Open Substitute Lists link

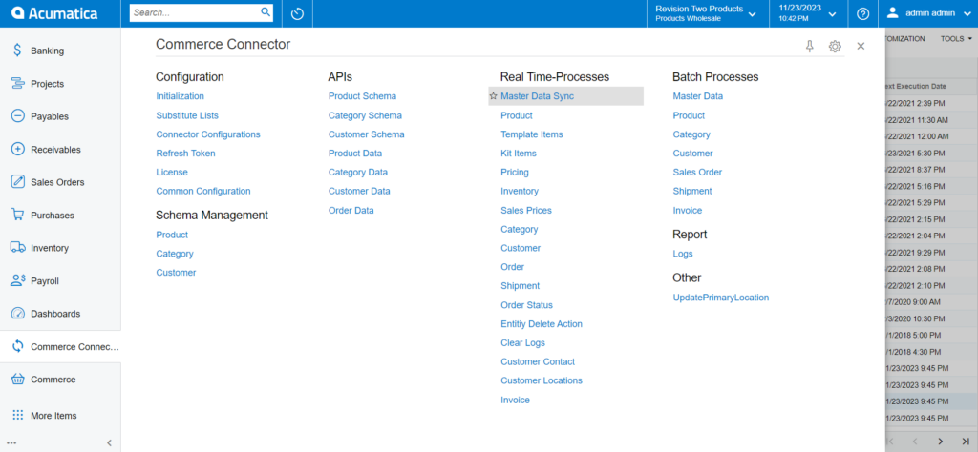187,115
